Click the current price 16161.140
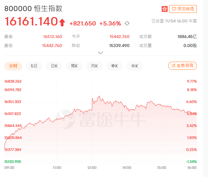208x177 pixels. pos(31,22)
